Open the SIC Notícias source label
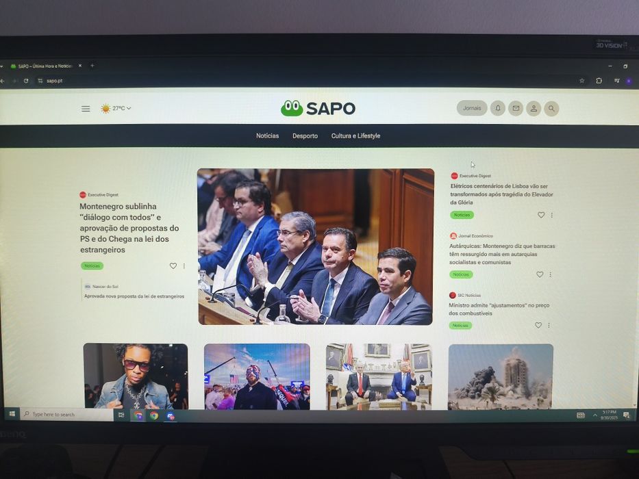 click(465, 295)
